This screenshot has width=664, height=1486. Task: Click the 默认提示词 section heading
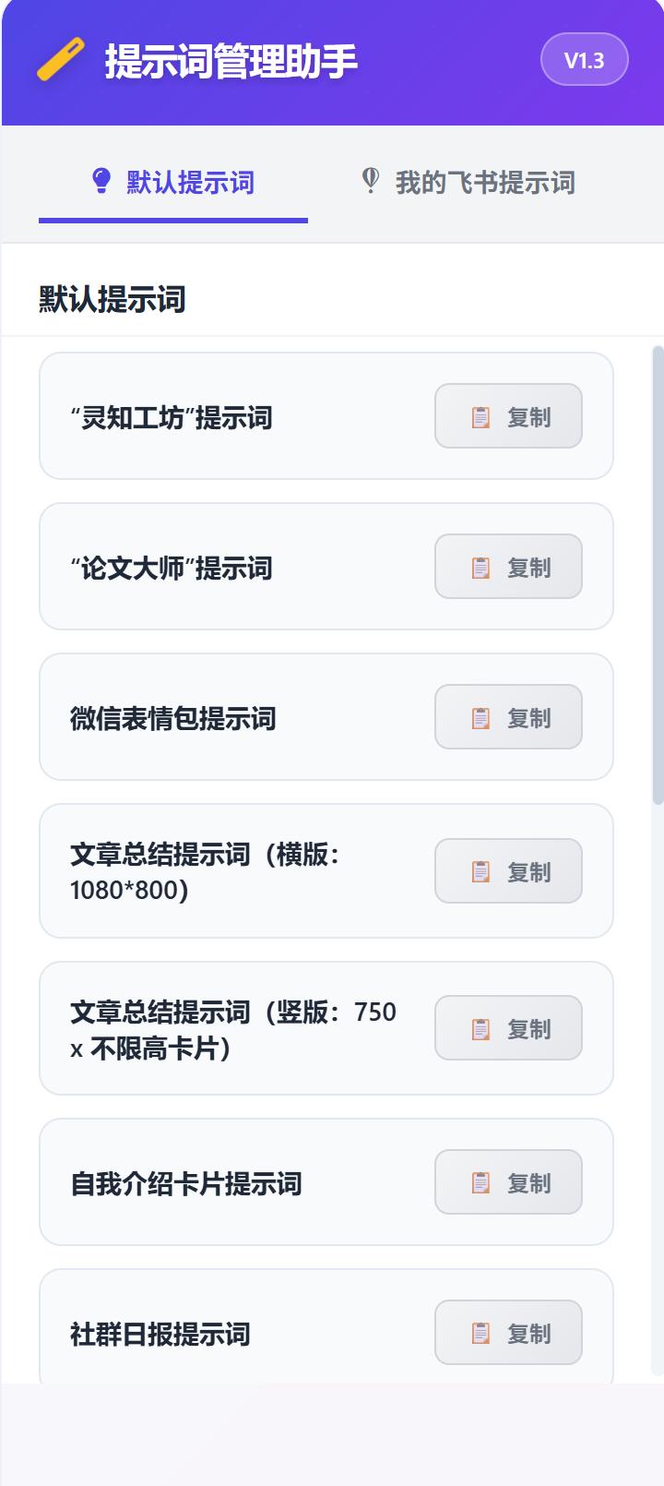pyautogui.click(x=112, y=299)
